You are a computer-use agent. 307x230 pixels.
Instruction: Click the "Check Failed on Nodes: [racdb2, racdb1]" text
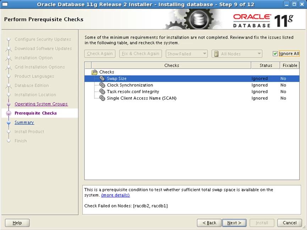pyautogui.click(x=126, y=206)
